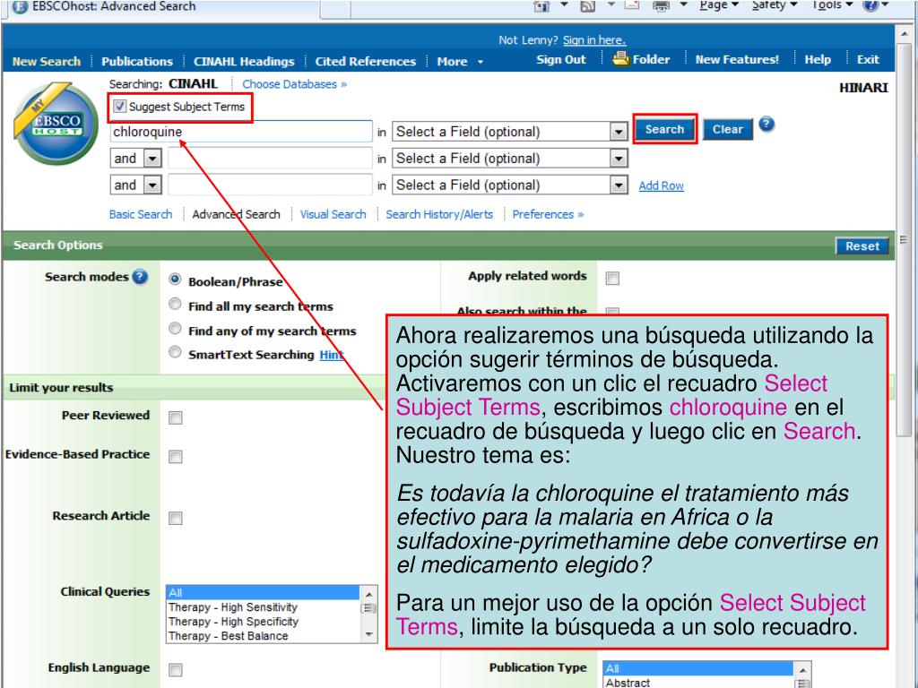Click the Search button
This screenshot has height=688, width=918.
tap(664, 129)
